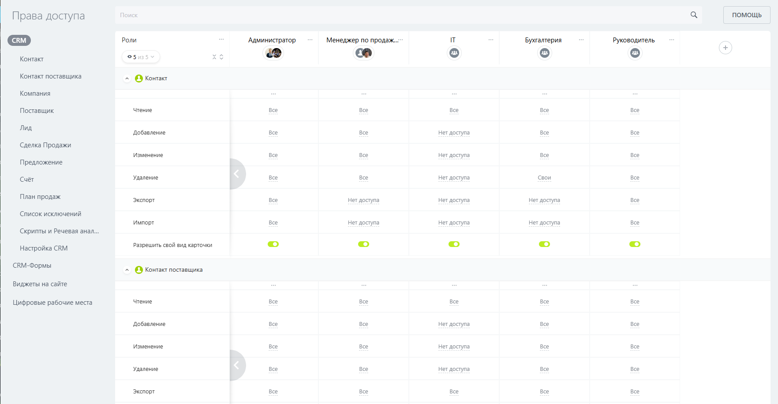The height and width of the screenshot is (404, 778).
Task: Click Менеджер по продажам user avatars
Action: [x=363, y=53]
